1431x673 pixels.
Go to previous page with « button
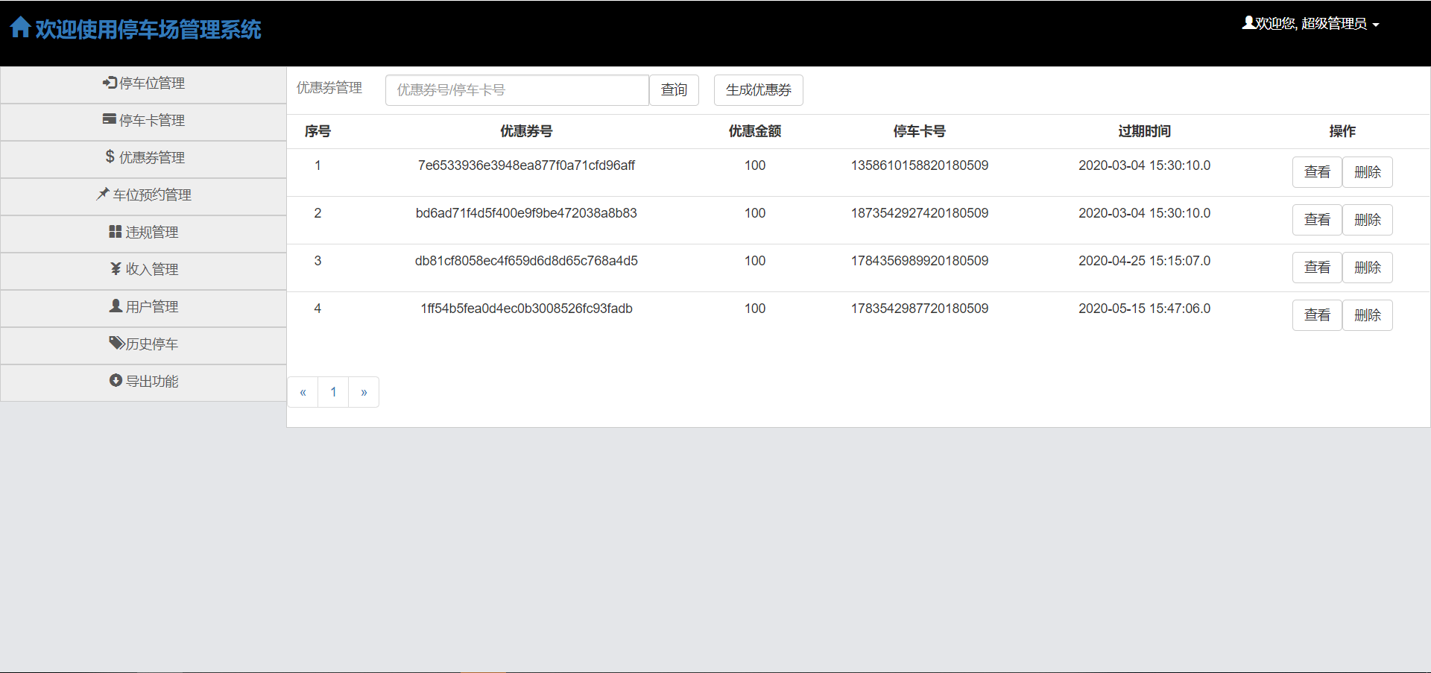click(303, 392)
